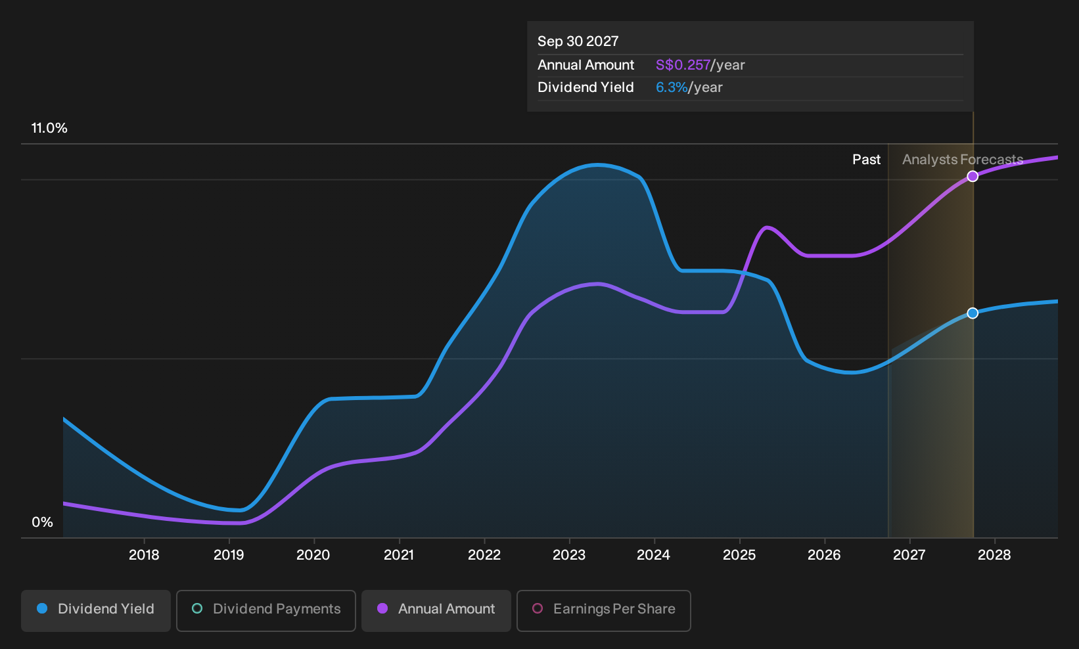Toggle the Annual Amount series
This screenshot has width=1079, height=649.
(x=436, y=610)
